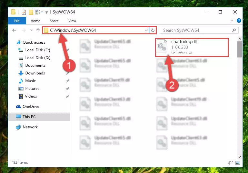Image resolution: width=248 pixels, height=173 pixels.
Task: Switch to Large icons view layout
Action: coord(238,163)
